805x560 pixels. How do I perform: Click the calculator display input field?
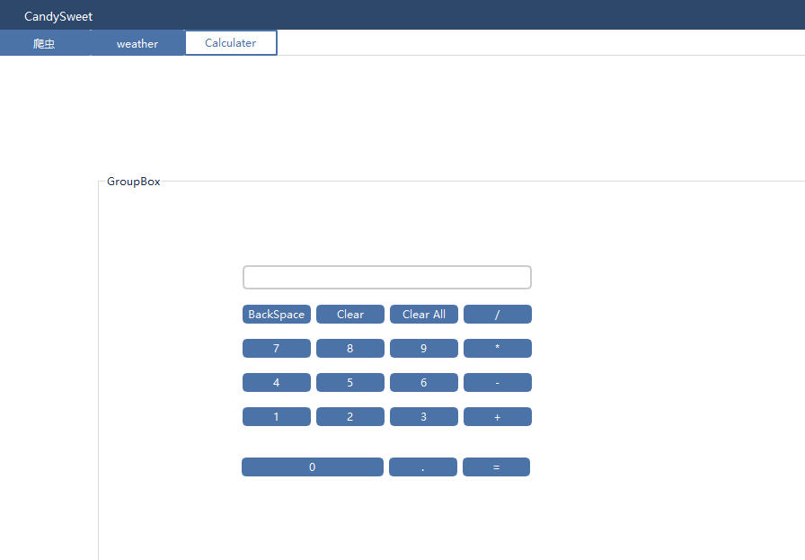click(387, 278)
